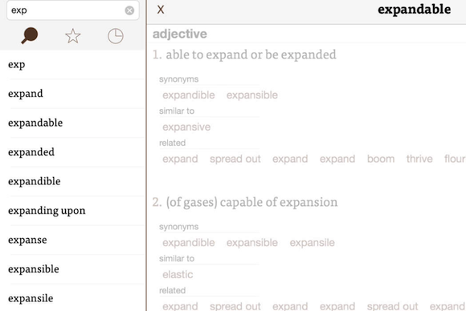Image resolution: width=466 pixels, height=311 pixels.
Task: Open the 'boom' related word link
Action: 381,159
